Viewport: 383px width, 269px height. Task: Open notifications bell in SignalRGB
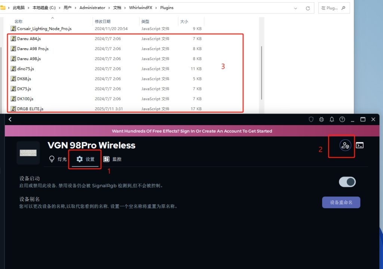tap(332, 119)
